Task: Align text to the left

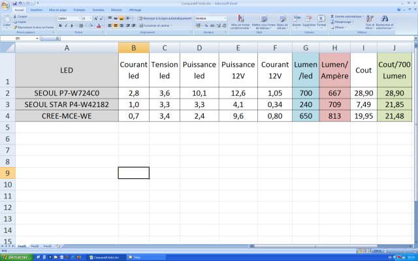Action: tap(110, 25)
